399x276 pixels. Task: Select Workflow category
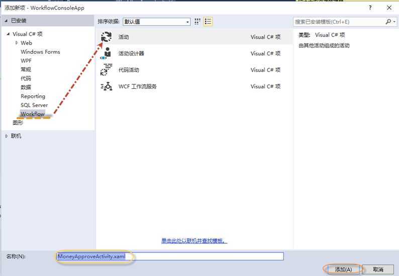33,114
